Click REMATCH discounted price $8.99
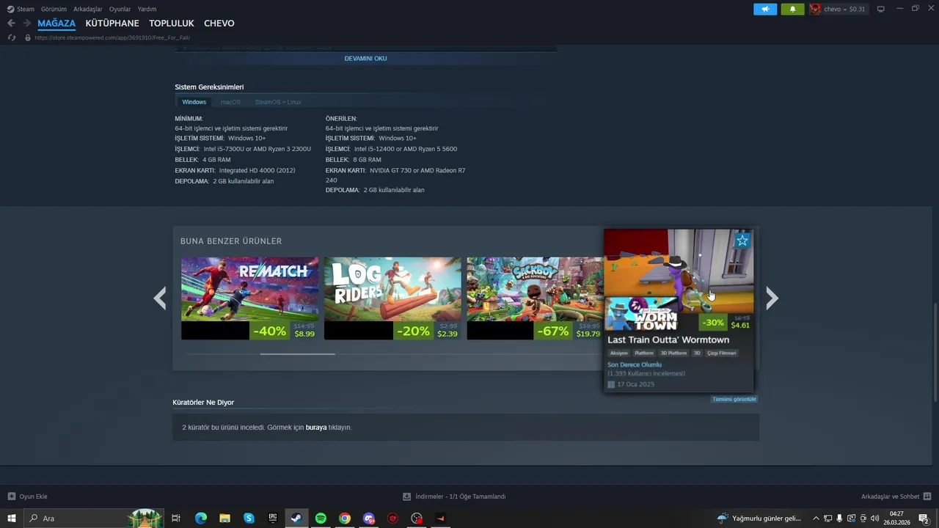939x528 pixels. pos(304,334)
